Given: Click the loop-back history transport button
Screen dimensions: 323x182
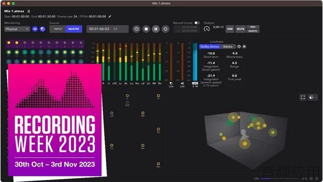Looking at the screenshot, I should (136, 29).
